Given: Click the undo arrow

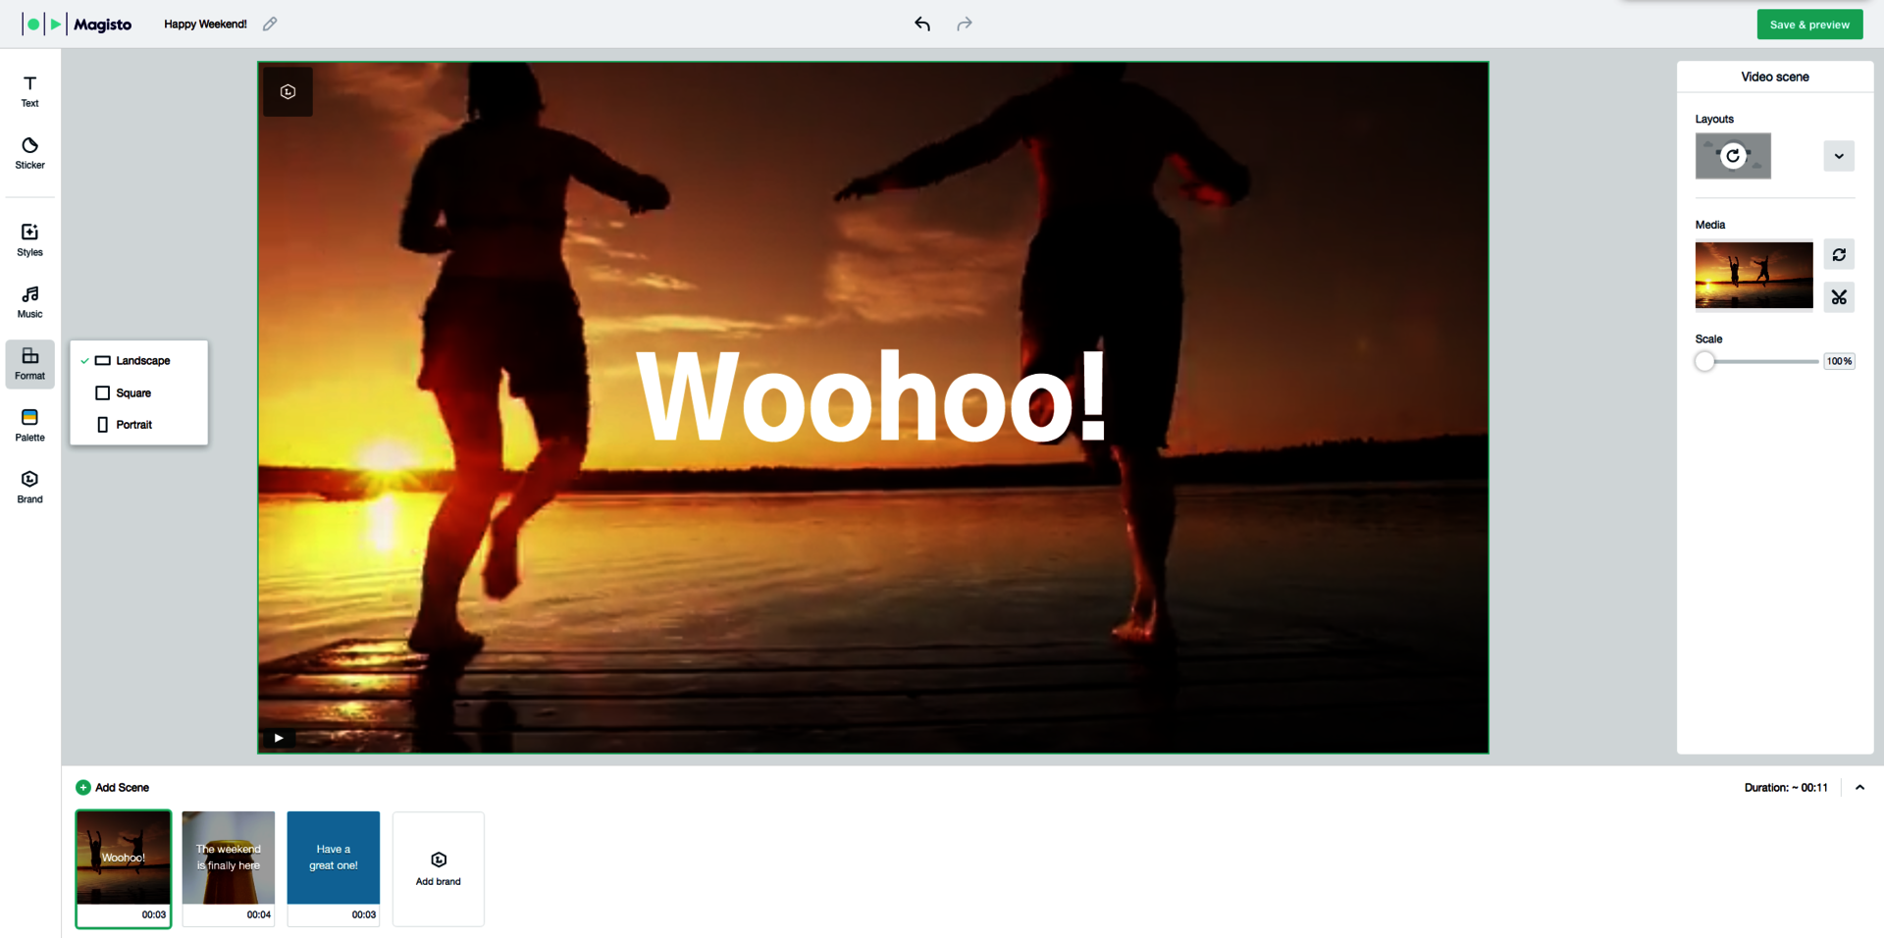Looking at the screenshot, I should tap(921, 24).
